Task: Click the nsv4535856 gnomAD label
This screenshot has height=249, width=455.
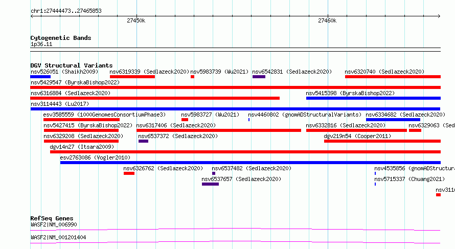Action: pyautogui.click(x=415, y=168)
